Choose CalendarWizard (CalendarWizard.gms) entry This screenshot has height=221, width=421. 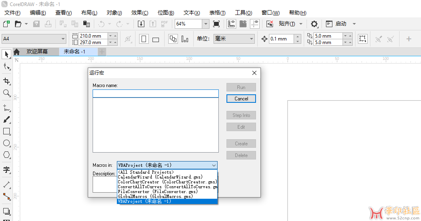click(167, 177)
